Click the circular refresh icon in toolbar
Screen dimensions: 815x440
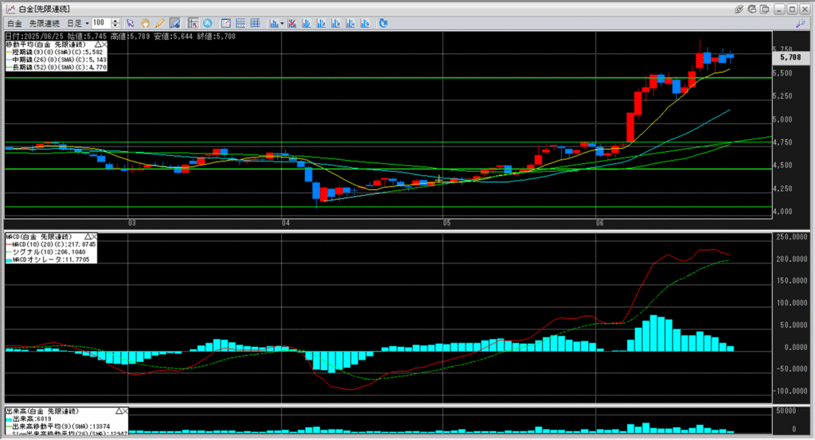[x=384, y=23]
